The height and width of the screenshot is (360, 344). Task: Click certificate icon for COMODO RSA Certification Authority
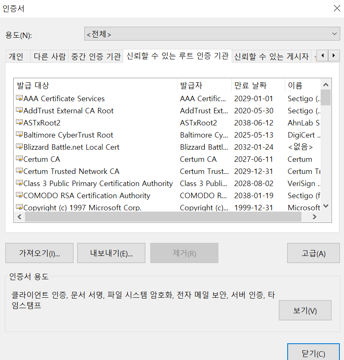19,196
